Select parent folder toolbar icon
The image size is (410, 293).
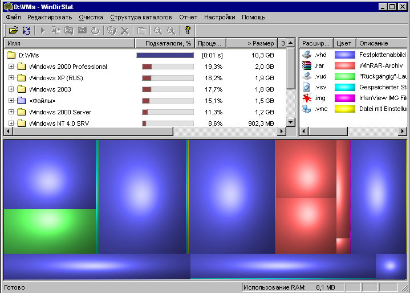coord(141,31)
